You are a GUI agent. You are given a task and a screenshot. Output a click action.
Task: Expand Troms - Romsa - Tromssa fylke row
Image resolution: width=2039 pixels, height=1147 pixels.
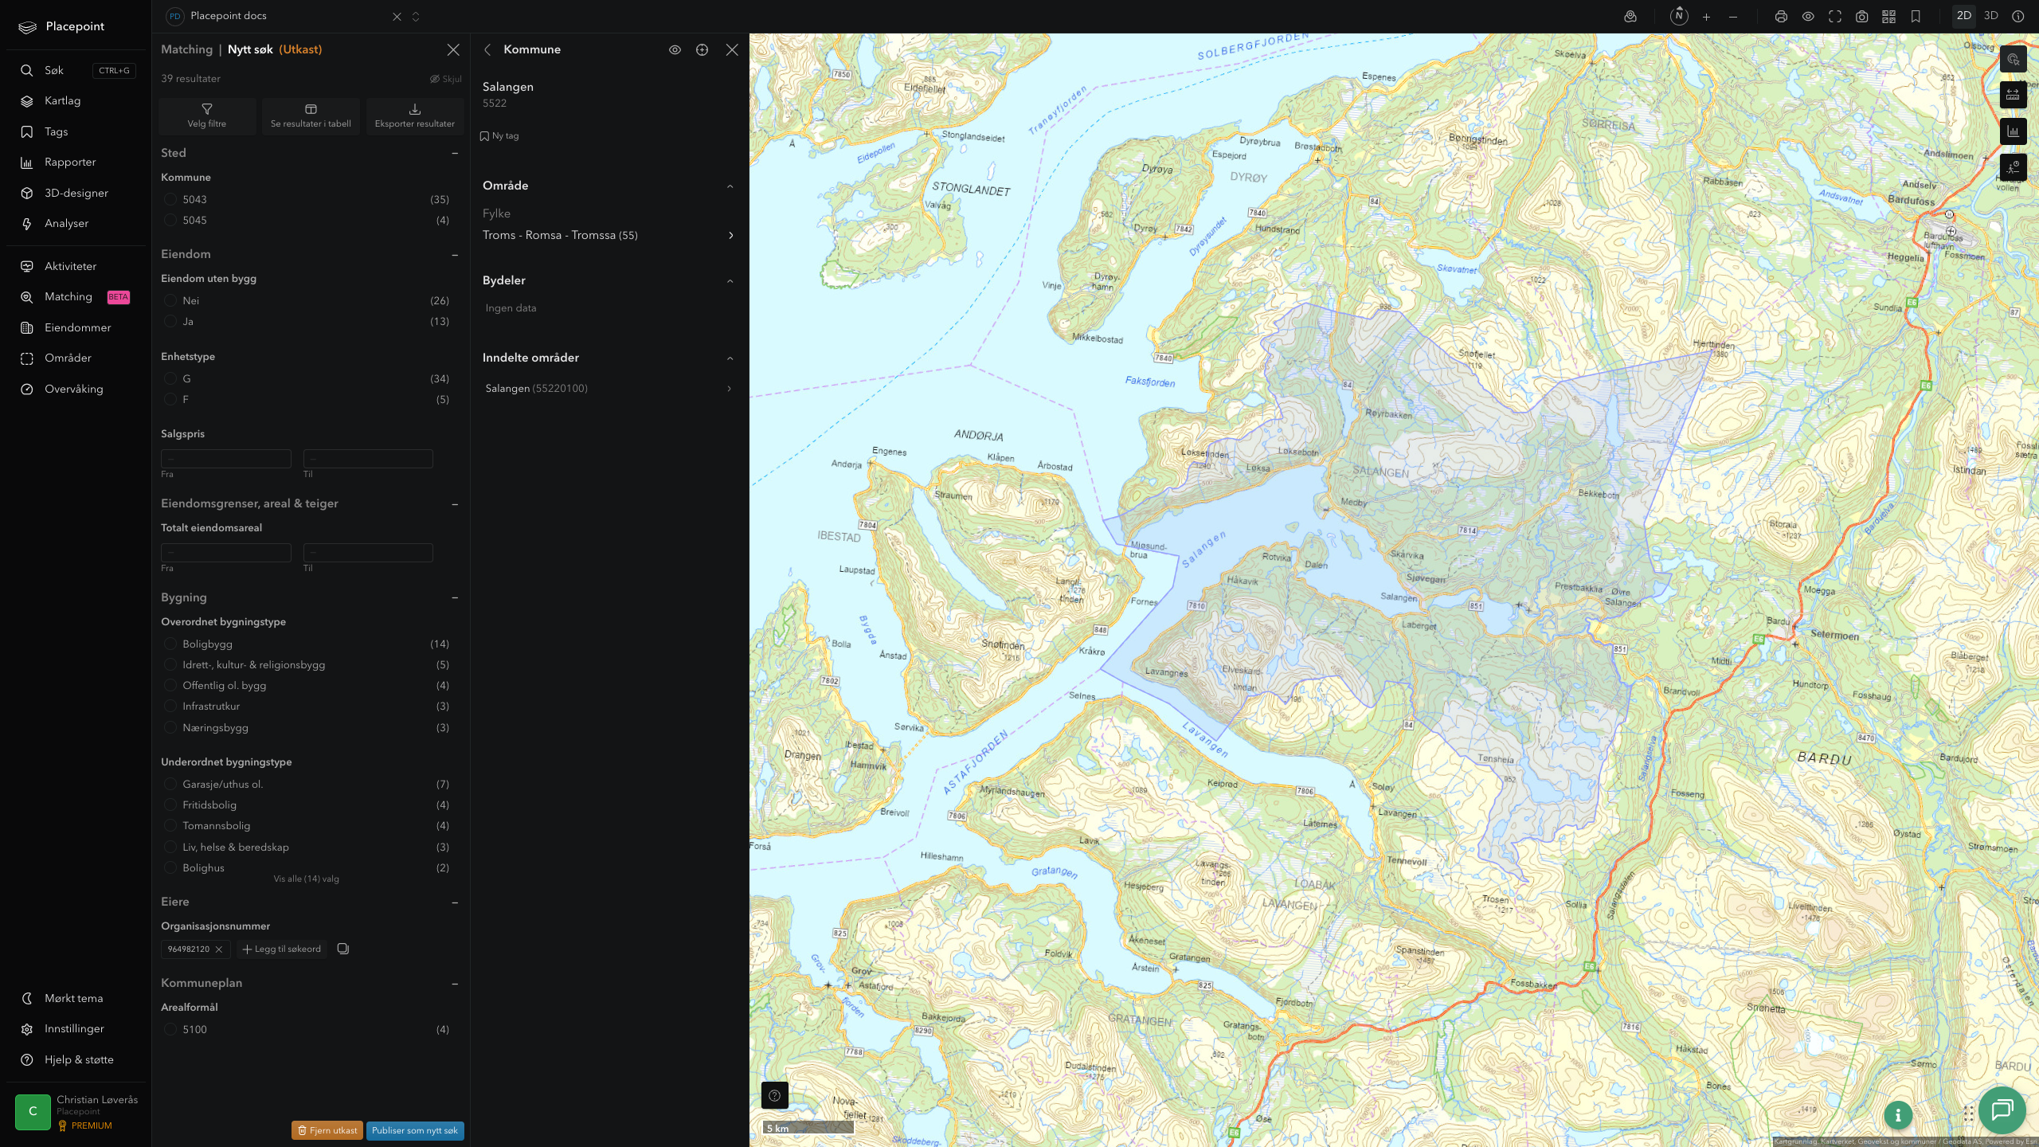(609, 236)
